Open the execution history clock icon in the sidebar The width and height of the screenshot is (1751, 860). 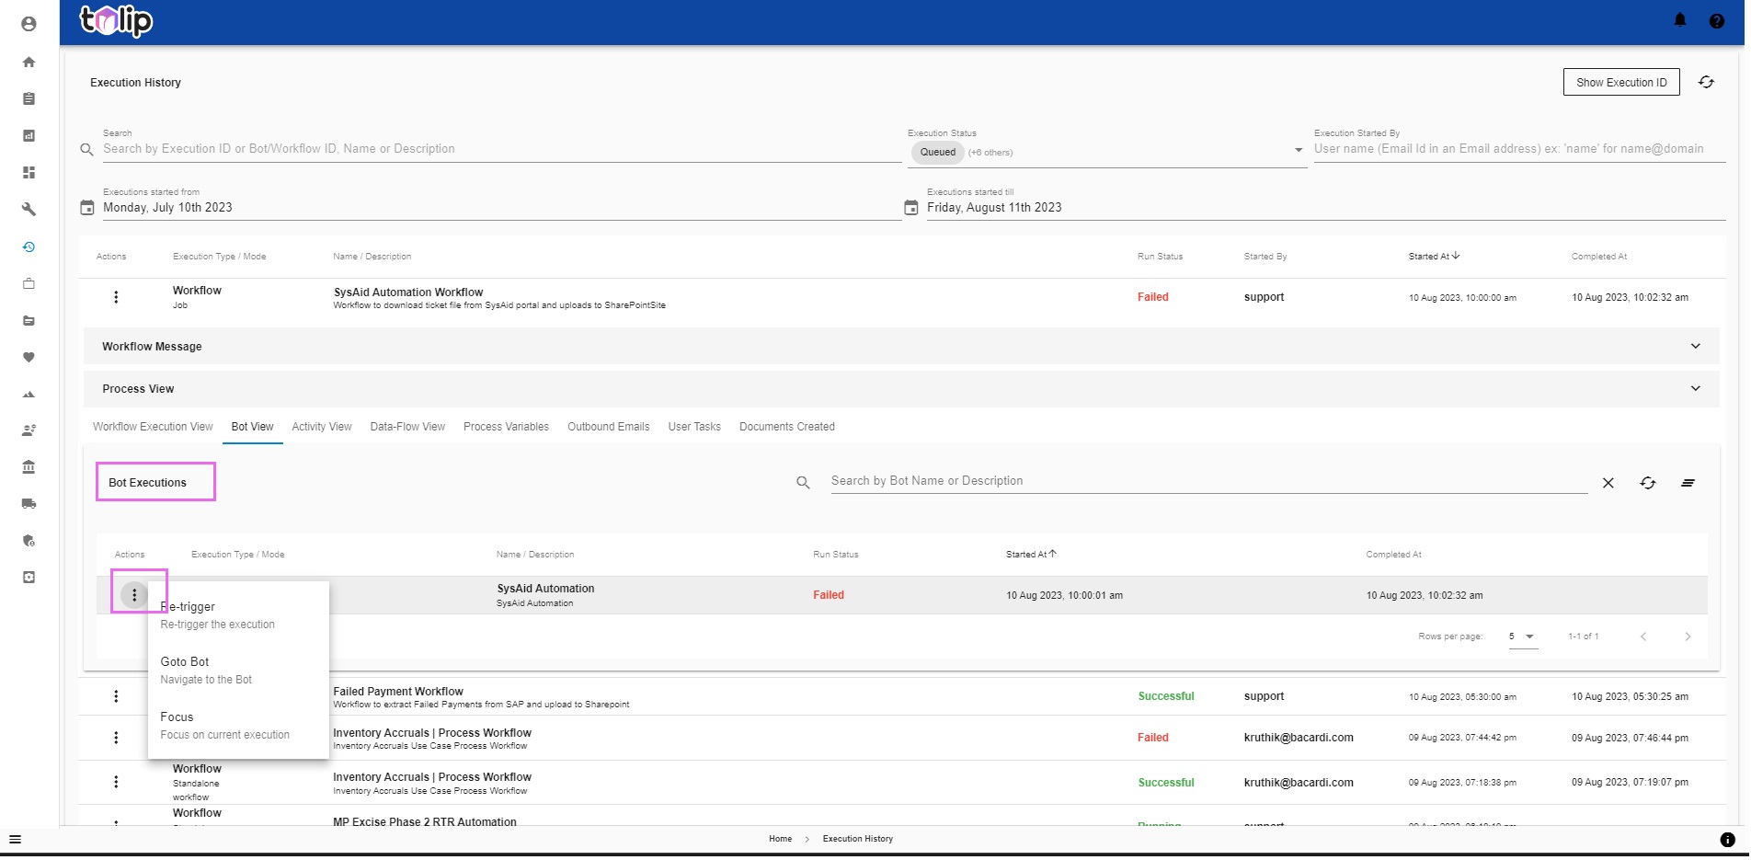click(29, 247)
